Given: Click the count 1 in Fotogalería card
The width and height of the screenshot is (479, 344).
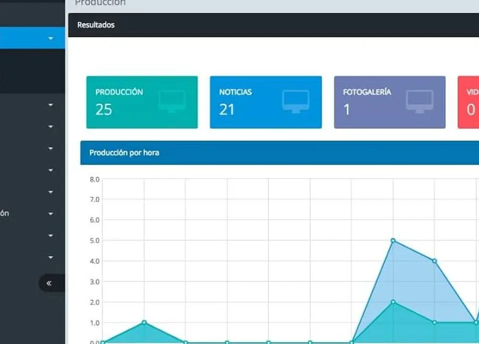Looking at the screenshot, I should coord(346,110).
